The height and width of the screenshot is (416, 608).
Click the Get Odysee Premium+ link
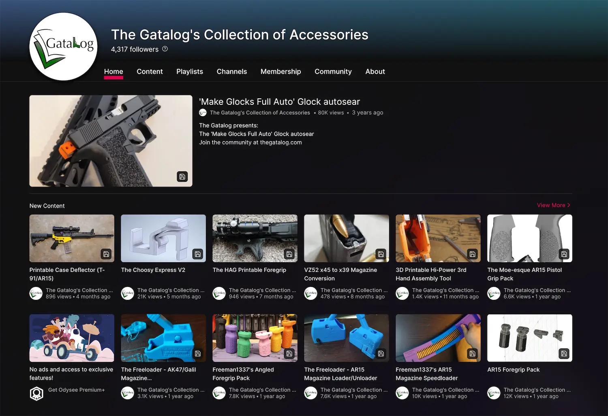tap(77, 390)
